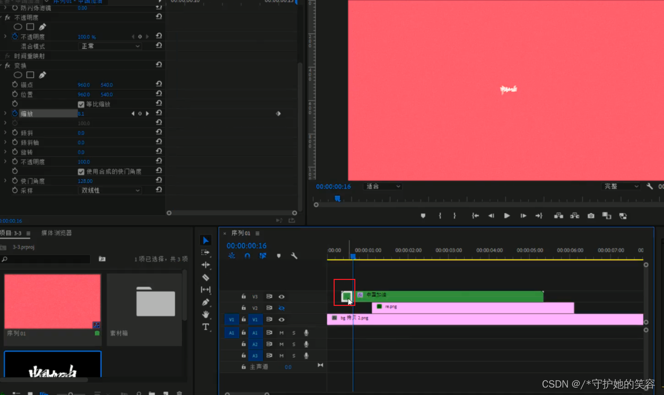This screenshot has height=395, width=664.
Task: Select the Selection arrow tool
Action: tap(206, 240)
